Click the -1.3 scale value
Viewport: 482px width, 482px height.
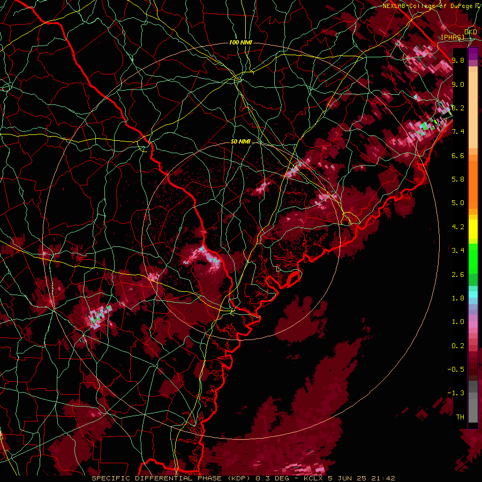click(456, 393)
